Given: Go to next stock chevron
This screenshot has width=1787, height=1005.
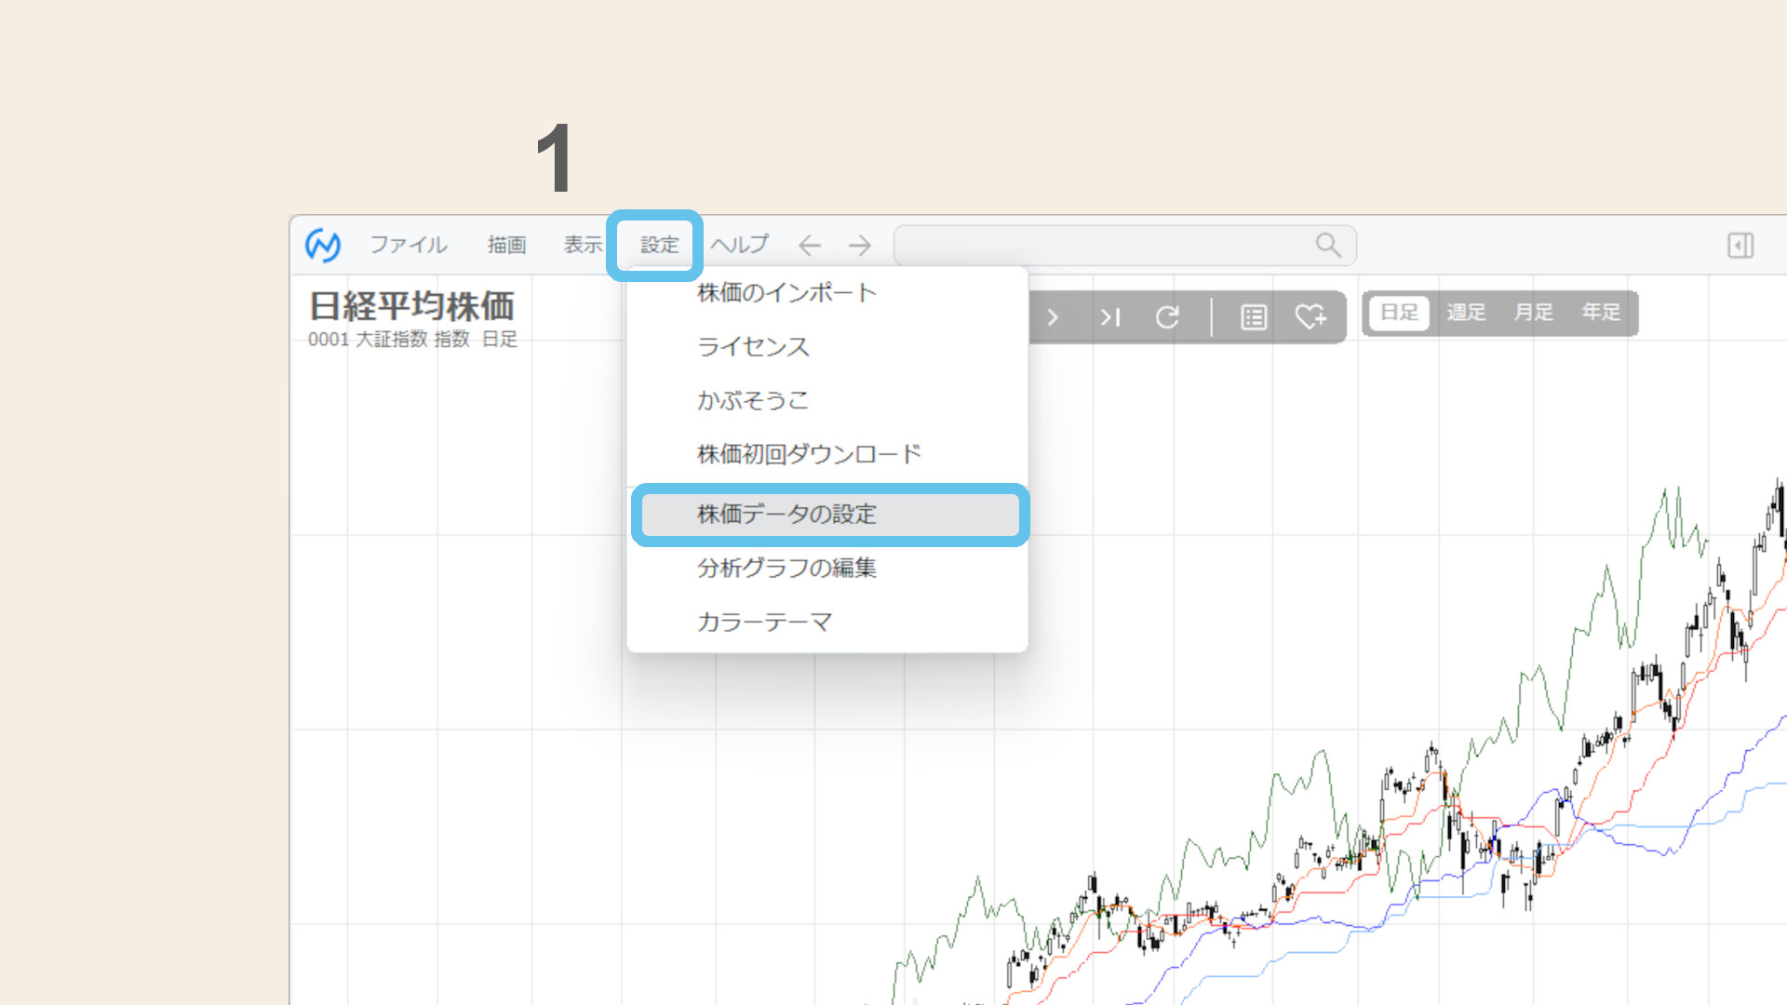Looking at the screenshot, I should [1053, 317].
